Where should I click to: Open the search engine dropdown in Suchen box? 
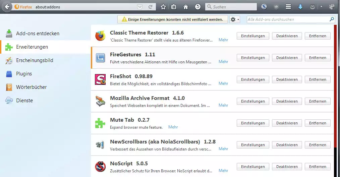(209, 7)
